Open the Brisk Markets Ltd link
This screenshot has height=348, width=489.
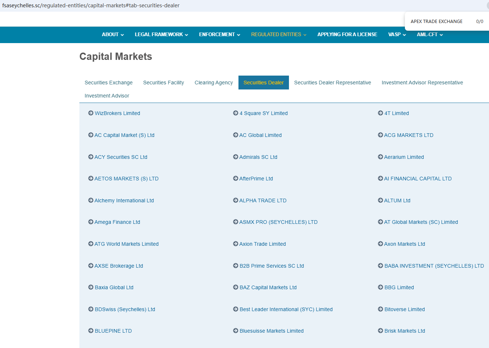point(405,331)
